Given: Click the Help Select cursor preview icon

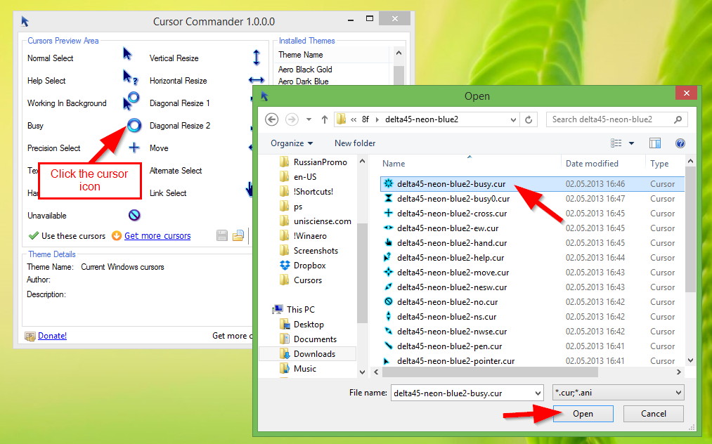Looking at the screenshot, I should click(130, 77).
